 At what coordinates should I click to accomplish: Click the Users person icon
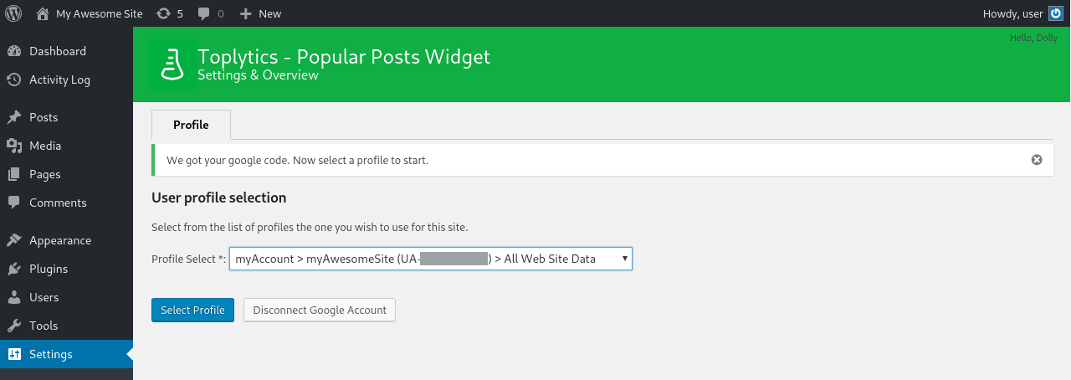coord(14,297)
